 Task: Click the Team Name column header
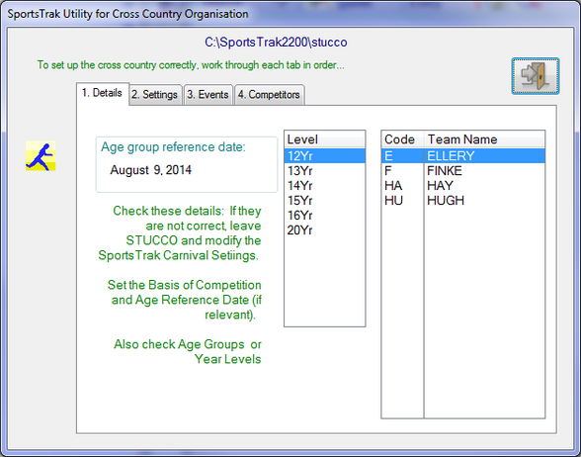[484, 139]
